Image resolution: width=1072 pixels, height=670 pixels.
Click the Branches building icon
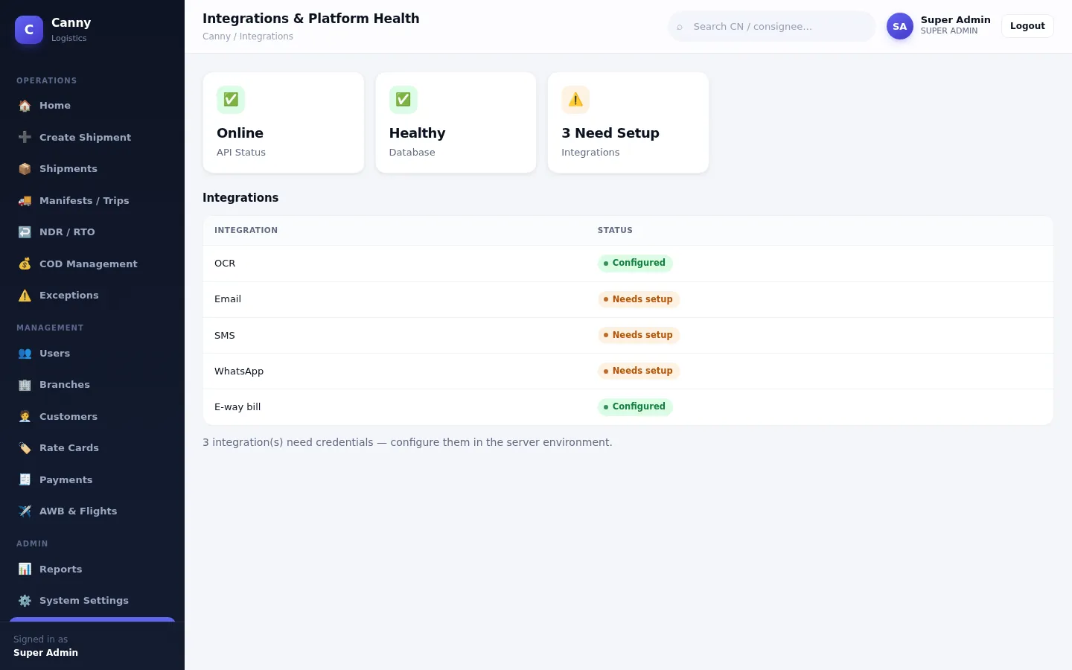[x=25, y=385]
